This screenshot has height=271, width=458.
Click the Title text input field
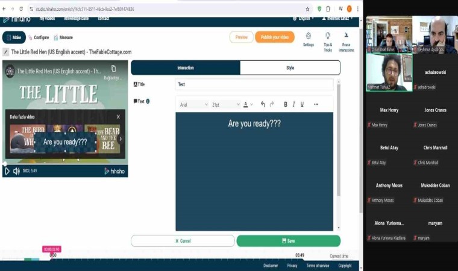[254, 84]
